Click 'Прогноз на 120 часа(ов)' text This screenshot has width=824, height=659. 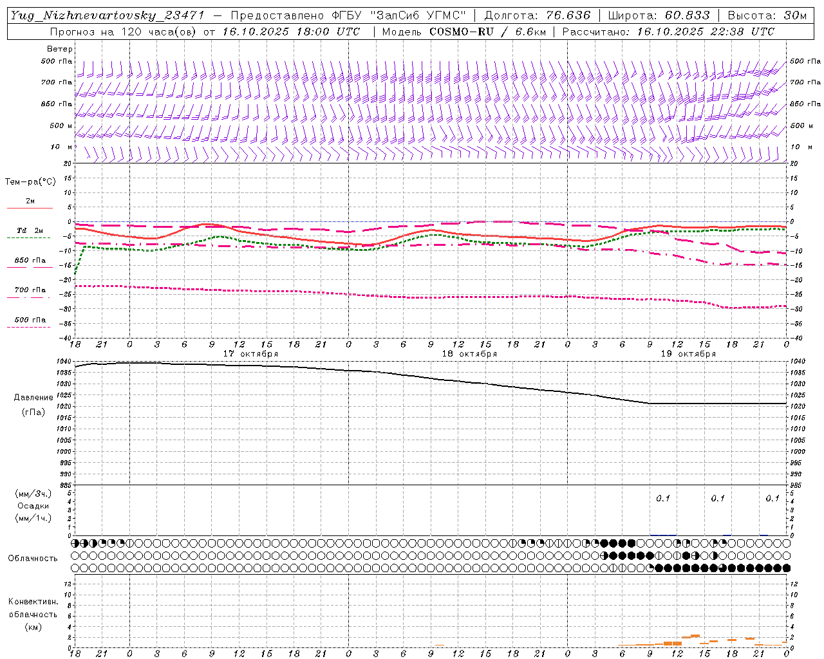124,32
